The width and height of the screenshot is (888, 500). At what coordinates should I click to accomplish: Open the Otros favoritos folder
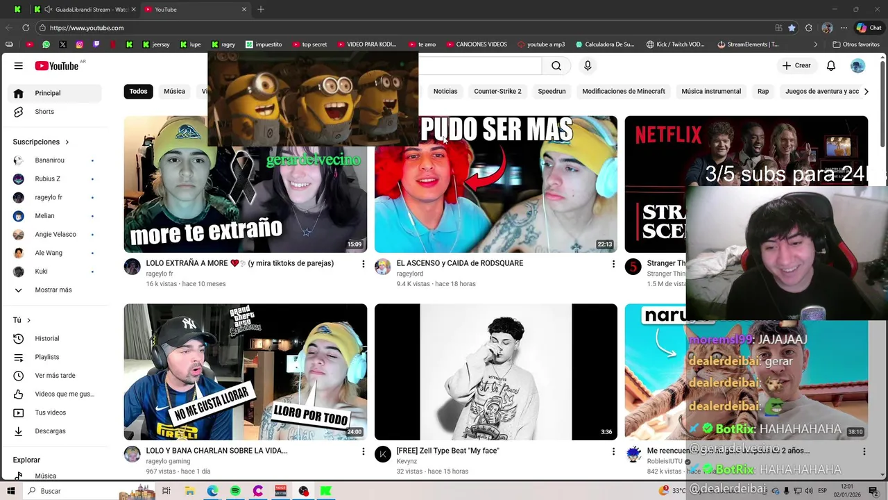coord(856,44)
